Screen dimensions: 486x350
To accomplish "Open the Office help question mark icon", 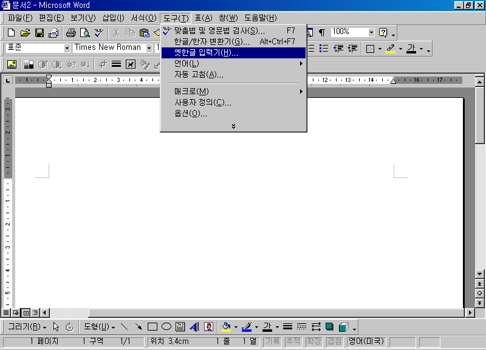I will [383, 32].
